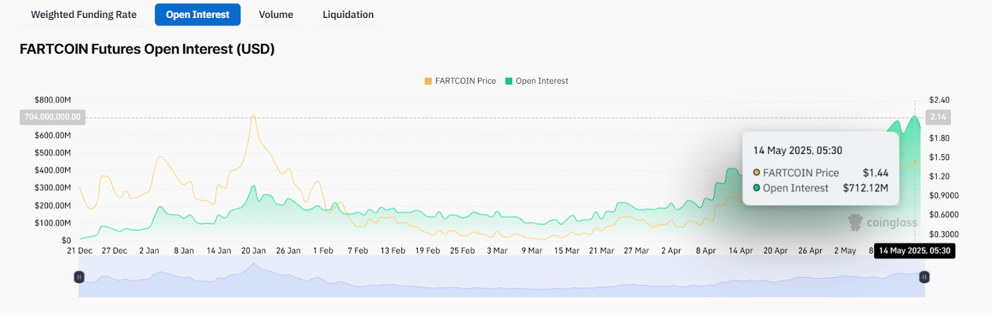This screenshot has height=313, width=992.
Task: Click the 20 Jan date label
Action: tap(254, 250)
